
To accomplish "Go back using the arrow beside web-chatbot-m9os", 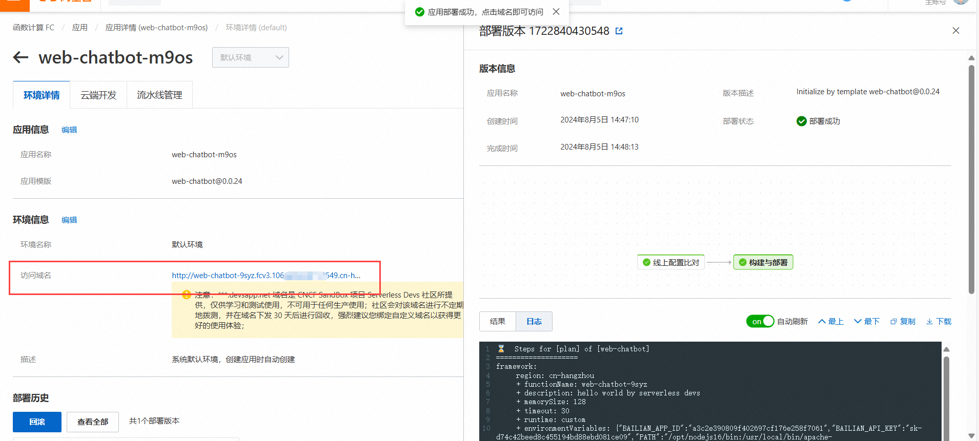I will 21,57.
